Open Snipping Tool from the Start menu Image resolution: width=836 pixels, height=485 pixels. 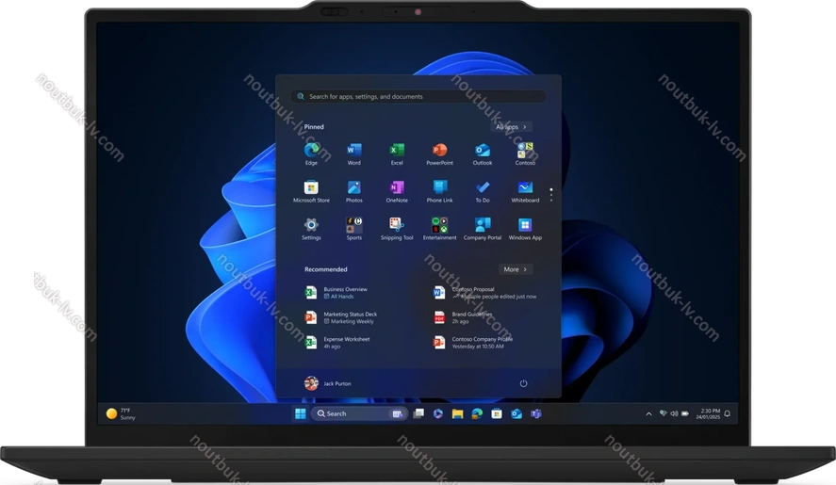coord(397,226)
